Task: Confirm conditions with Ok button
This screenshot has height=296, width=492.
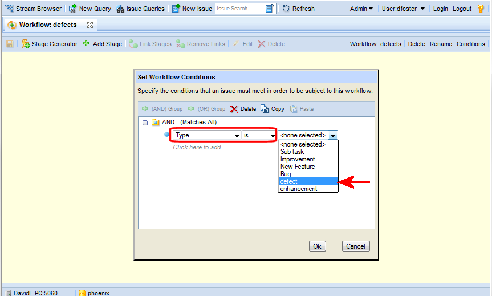Action: point(317,246)
